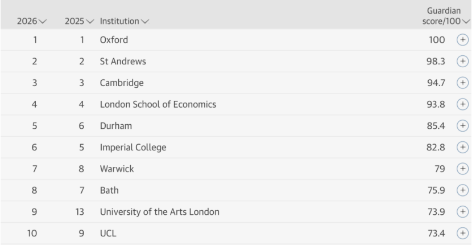Open Cambridge row plus icon

pyautogui.click(x=463, y=83)
